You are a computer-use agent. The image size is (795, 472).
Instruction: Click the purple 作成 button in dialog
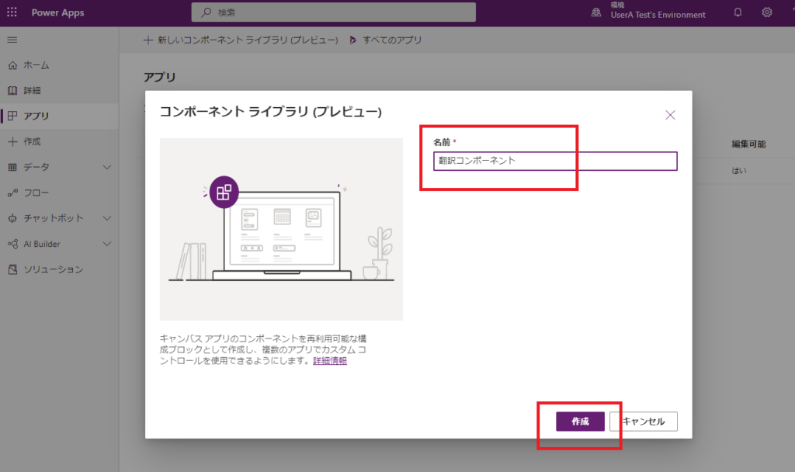coord(580,422)
